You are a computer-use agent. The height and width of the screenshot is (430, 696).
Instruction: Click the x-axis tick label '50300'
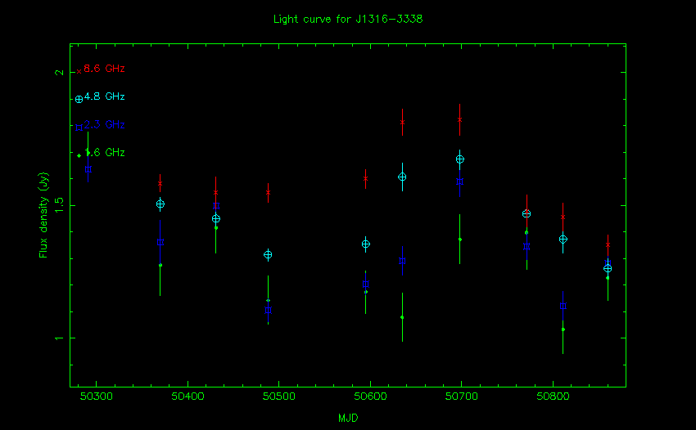pos(97,396)
